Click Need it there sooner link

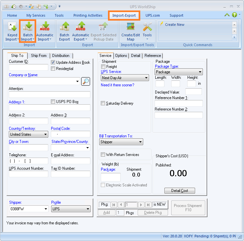point(117,85)
